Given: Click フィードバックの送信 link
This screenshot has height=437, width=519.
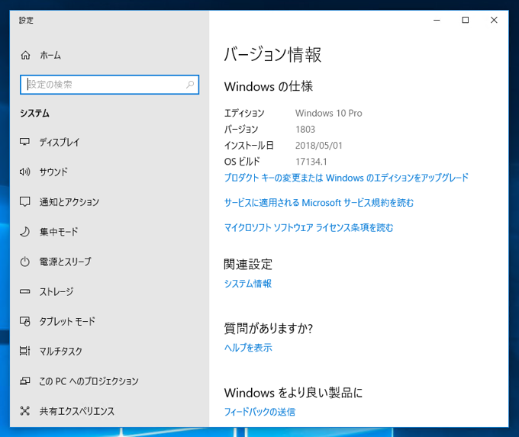Looking at the screenshot, I should click(259, 412).
